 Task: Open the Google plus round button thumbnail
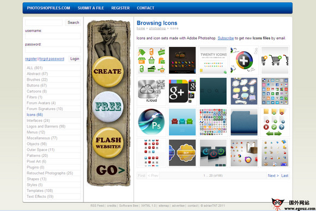pyautogui.click(x=244, y=61)
